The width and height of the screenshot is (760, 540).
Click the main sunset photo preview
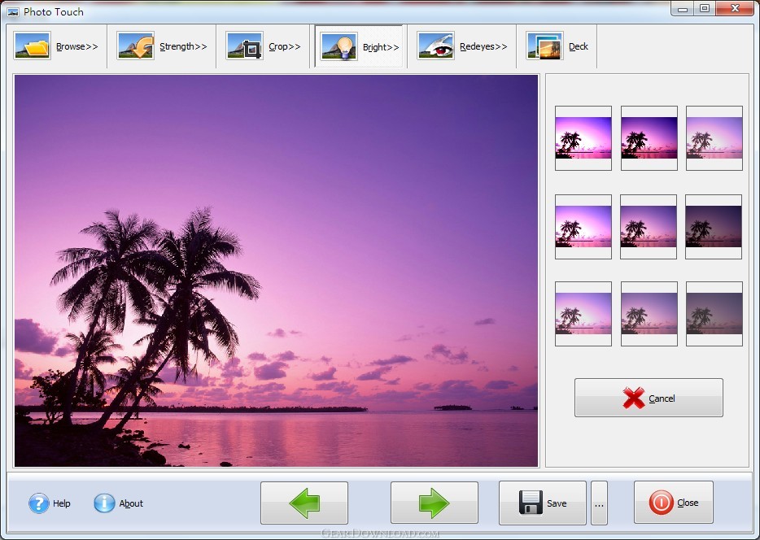click(277, 271)
